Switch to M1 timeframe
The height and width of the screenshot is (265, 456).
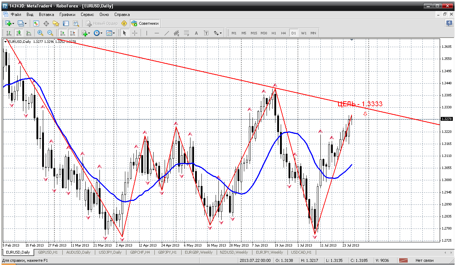(x=234, y=33)
